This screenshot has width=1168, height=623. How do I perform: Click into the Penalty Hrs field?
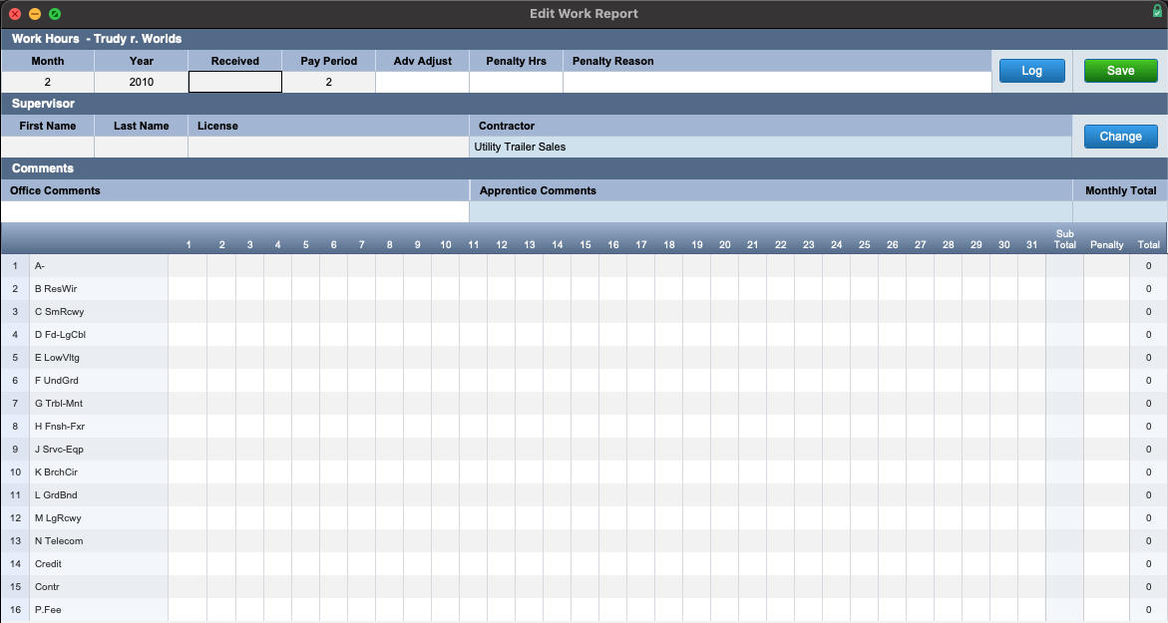point(516,83)
